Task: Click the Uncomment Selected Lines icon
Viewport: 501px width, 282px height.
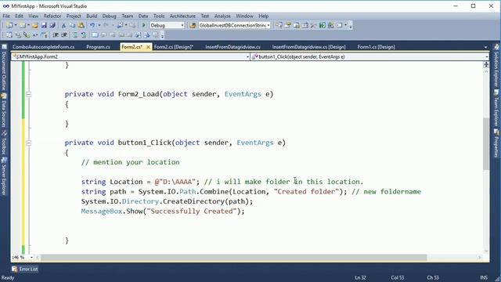Action: click(x=84, y=34)
